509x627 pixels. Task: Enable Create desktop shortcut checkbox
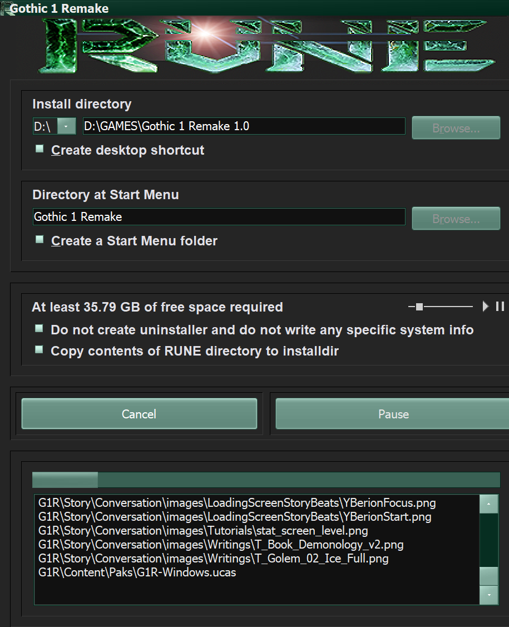39,149
